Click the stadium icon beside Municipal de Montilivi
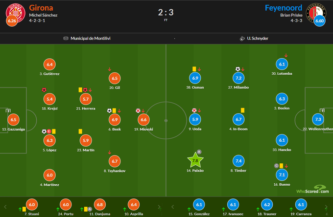 (66, 38)
